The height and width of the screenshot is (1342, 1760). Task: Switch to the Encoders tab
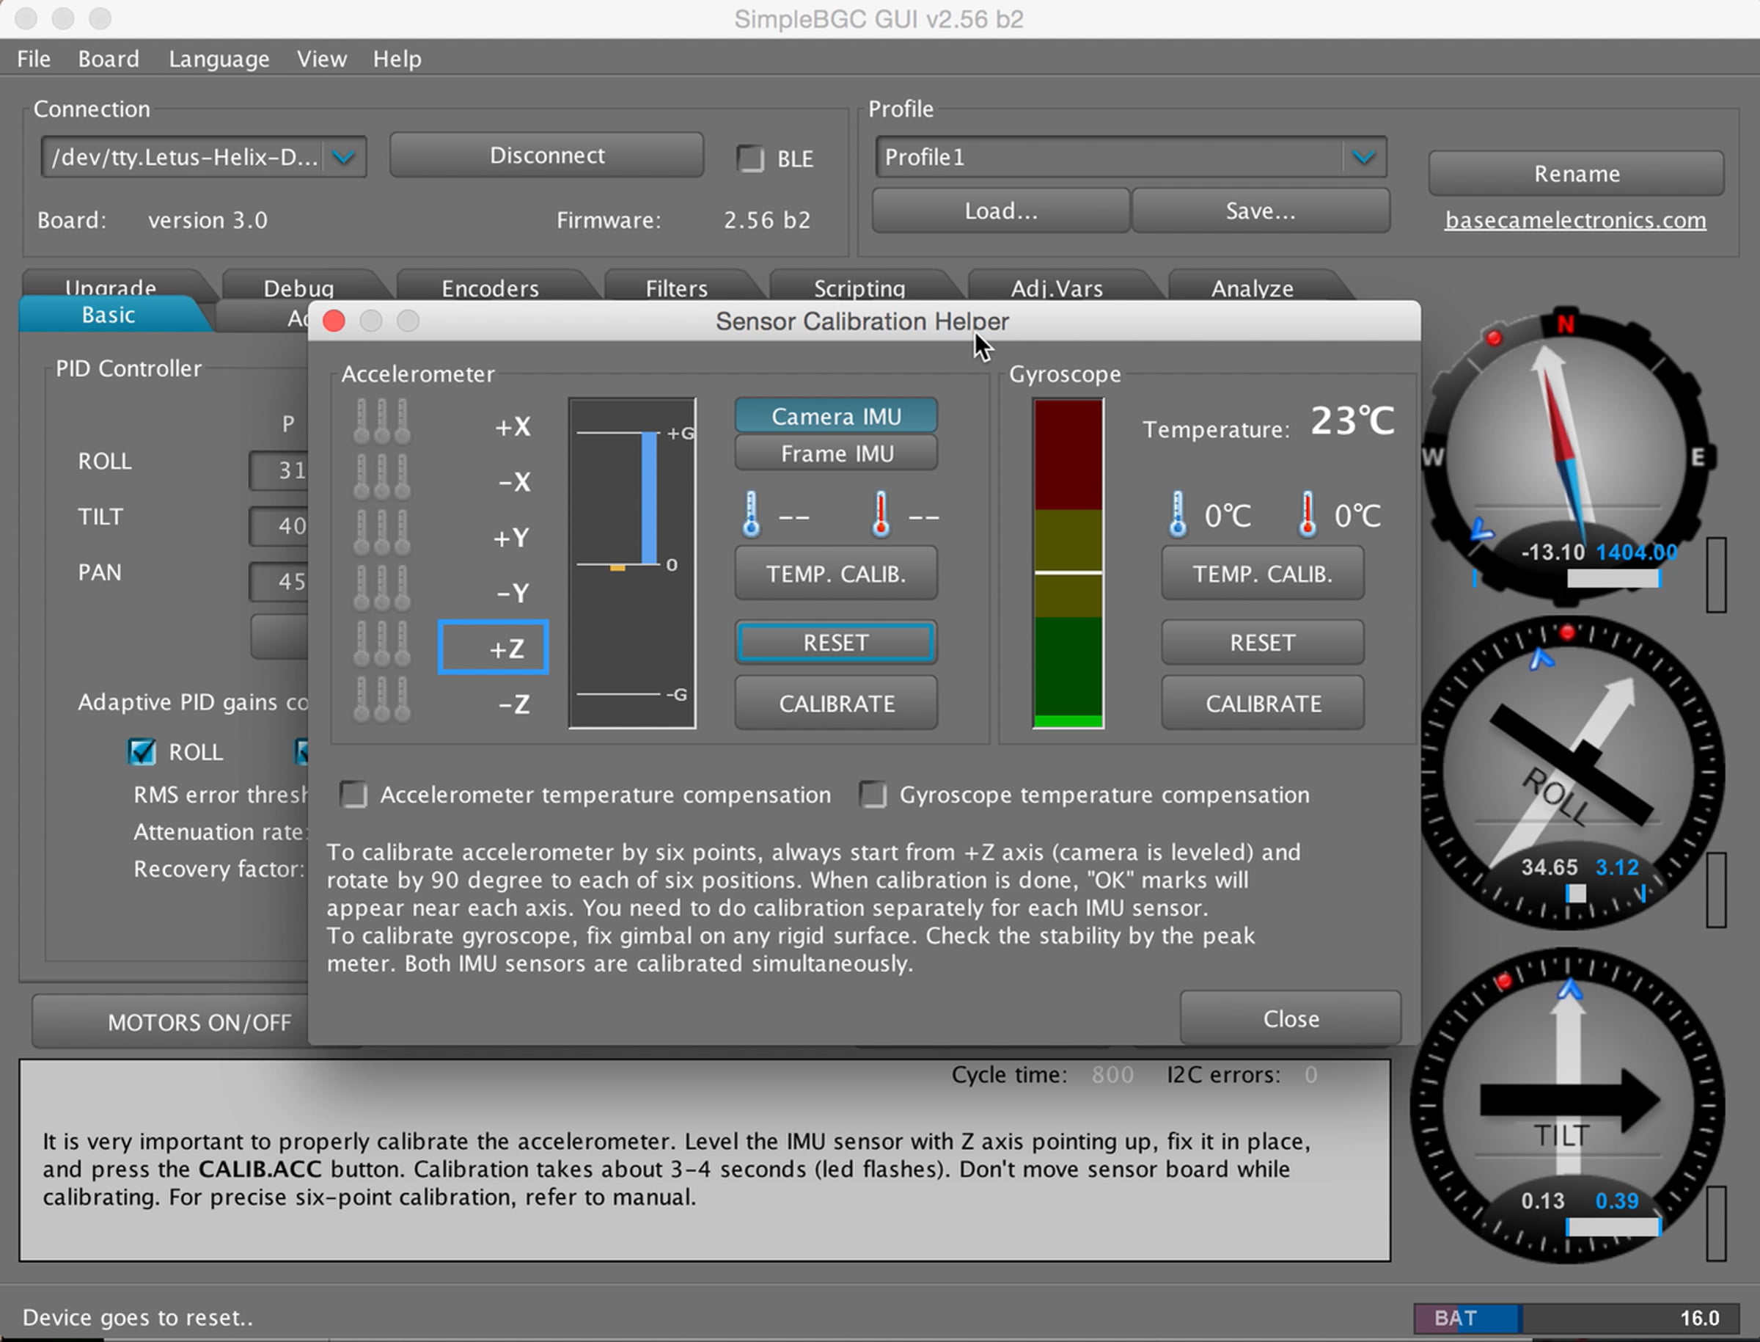[x=490, y=288]
